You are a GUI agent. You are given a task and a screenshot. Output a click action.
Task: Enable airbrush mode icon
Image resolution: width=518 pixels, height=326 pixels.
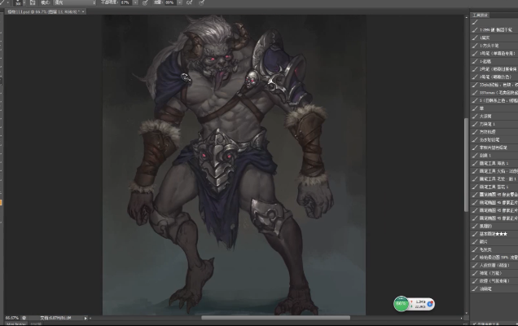(x=189, y=2)
